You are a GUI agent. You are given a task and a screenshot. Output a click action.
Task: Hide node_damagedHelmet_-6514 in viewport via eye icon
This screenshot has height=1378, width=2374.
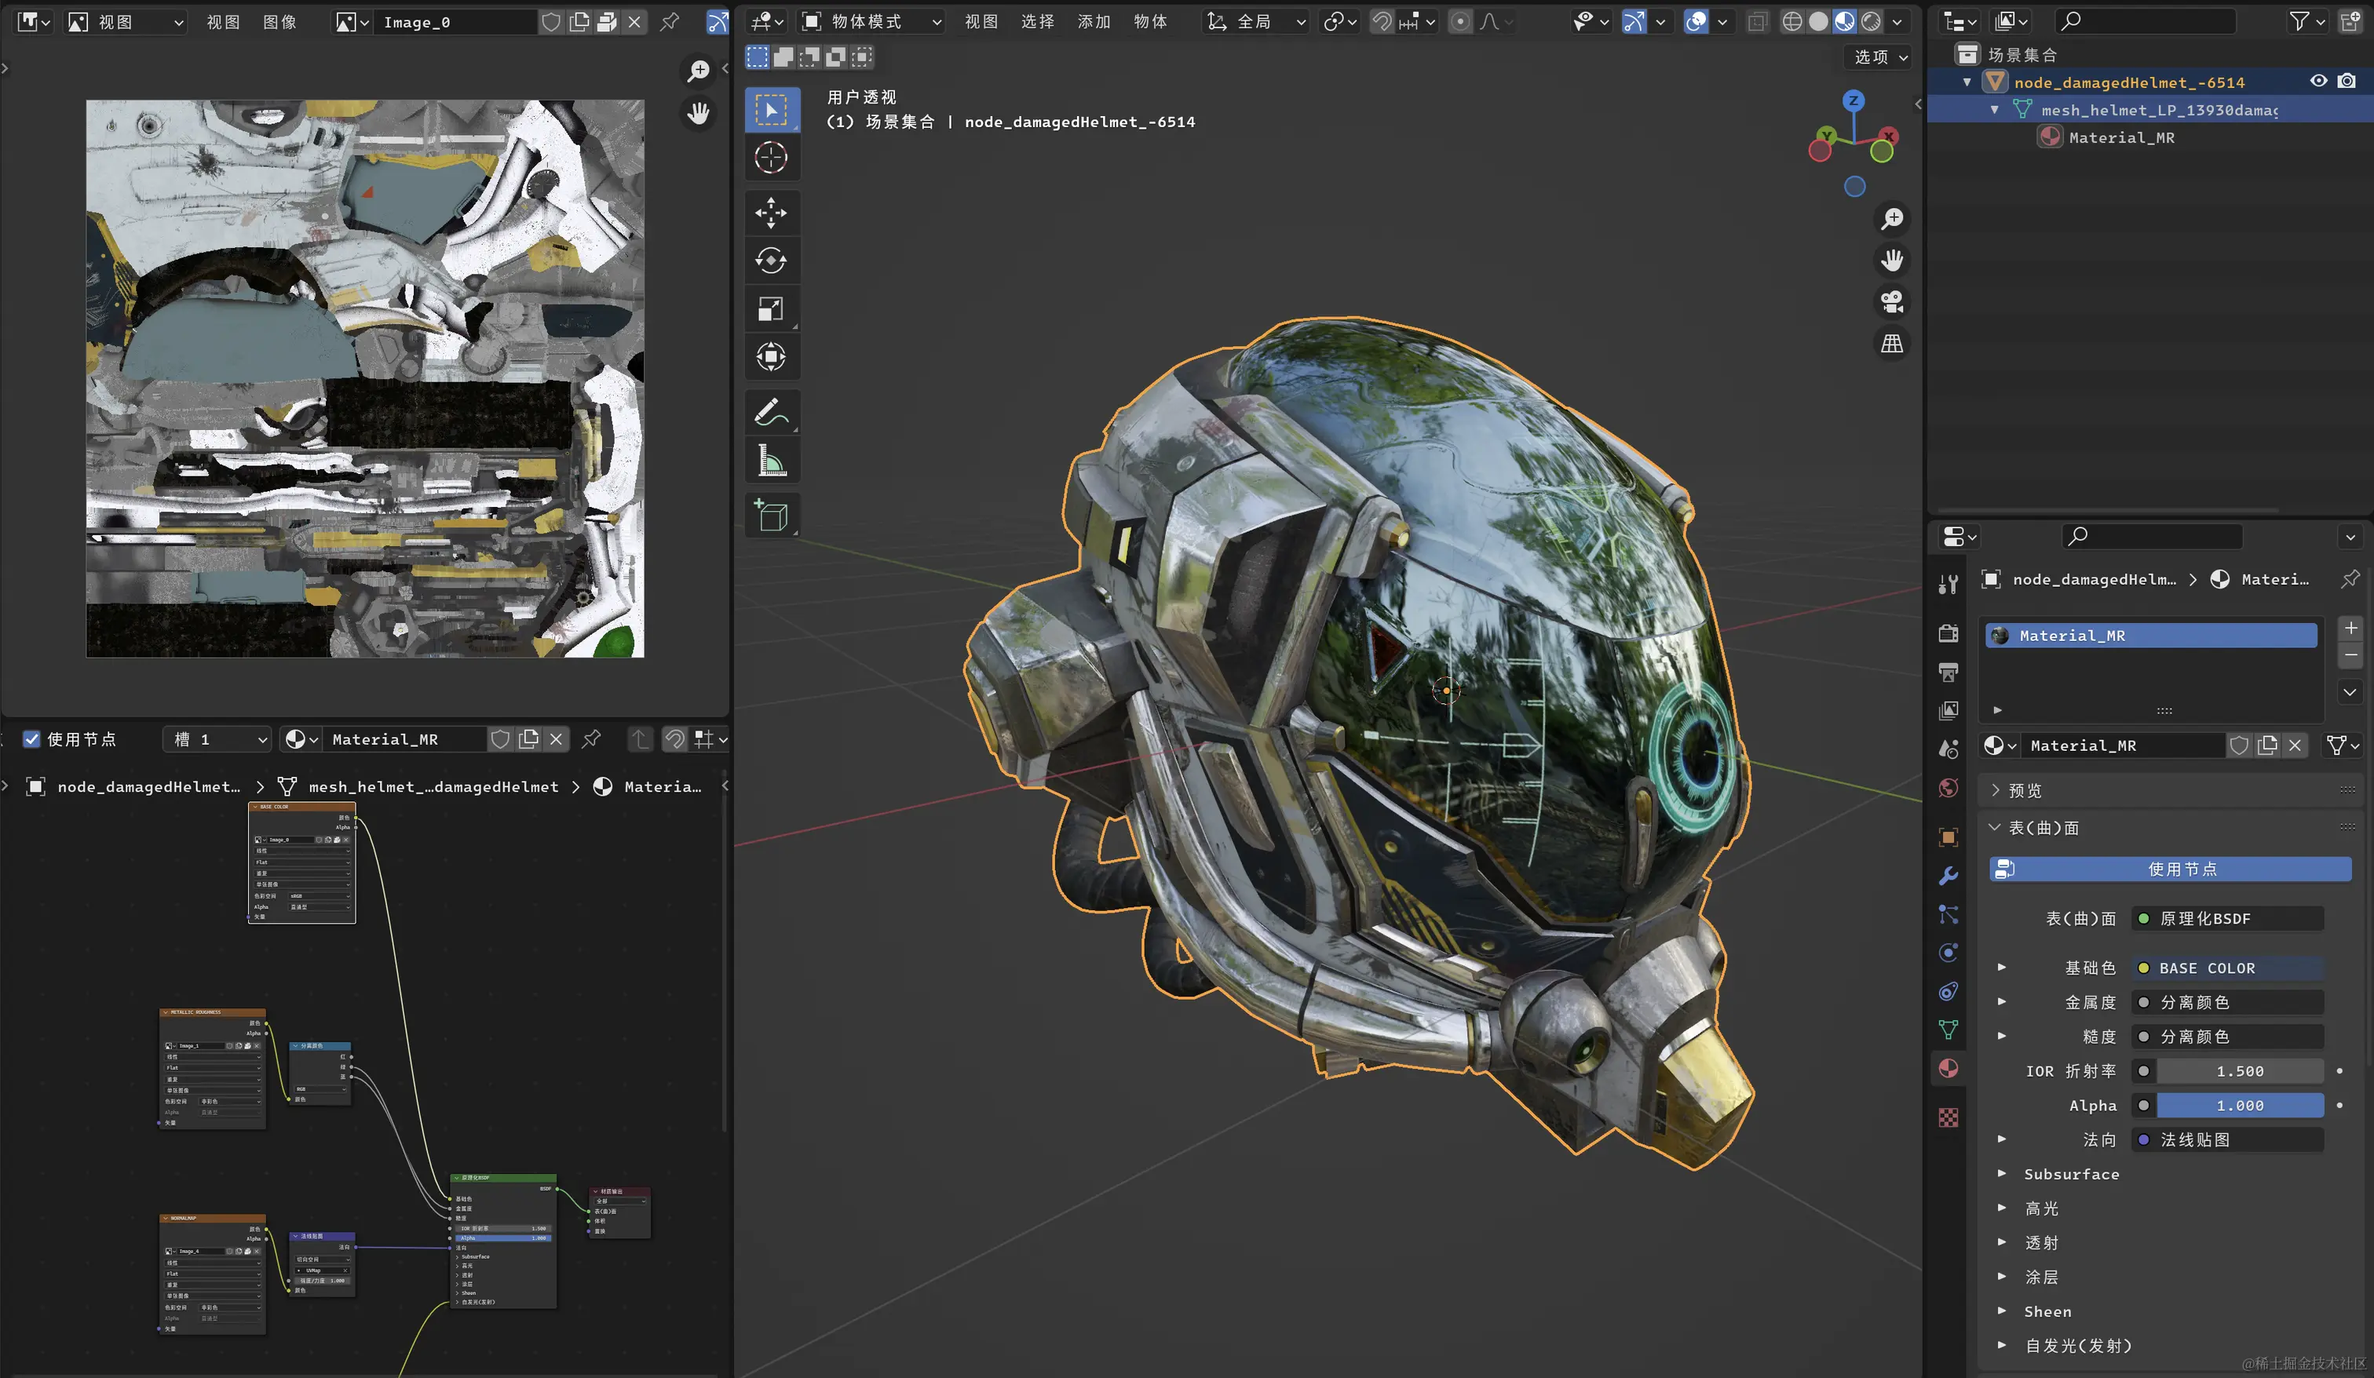(x=2318, y=82)
